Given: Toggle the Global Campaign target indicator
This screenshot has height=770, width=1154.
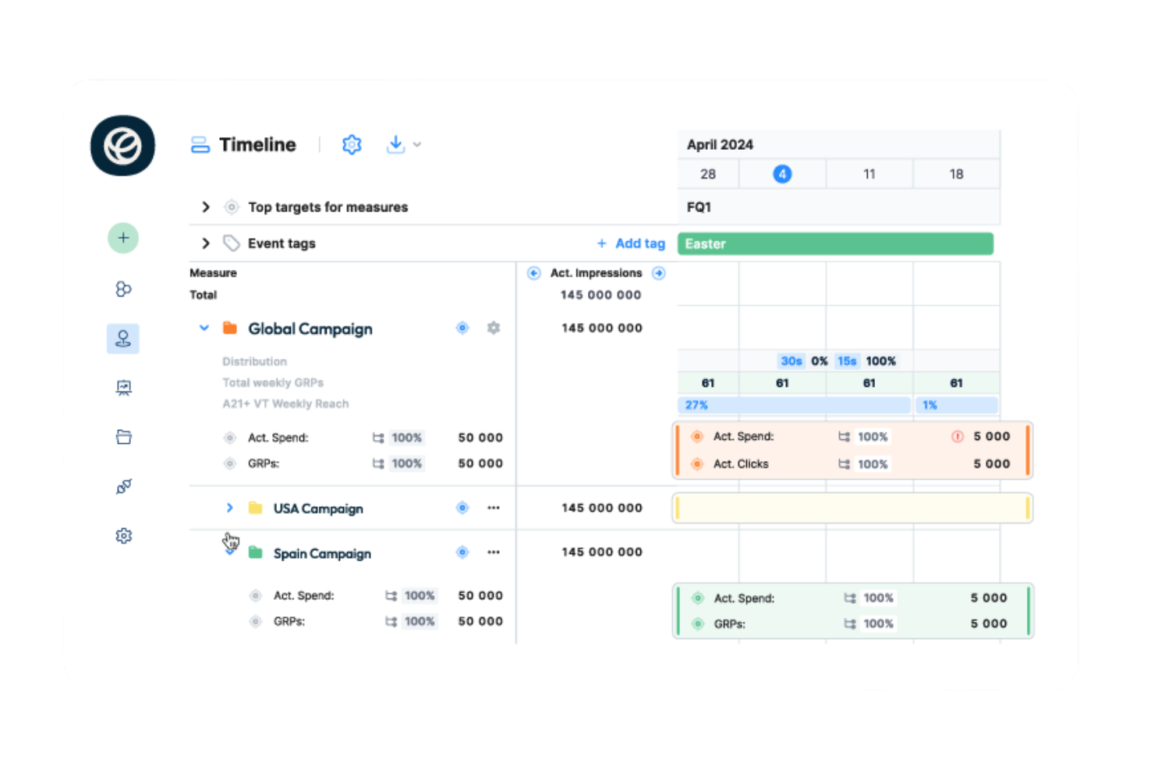Looking at the screenshot, I should tap(462, 328).
